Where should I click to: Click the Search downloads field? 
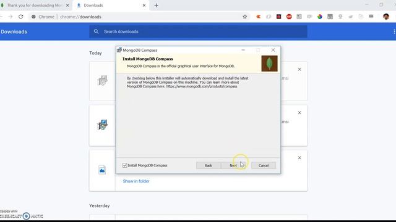click(198, 31)
